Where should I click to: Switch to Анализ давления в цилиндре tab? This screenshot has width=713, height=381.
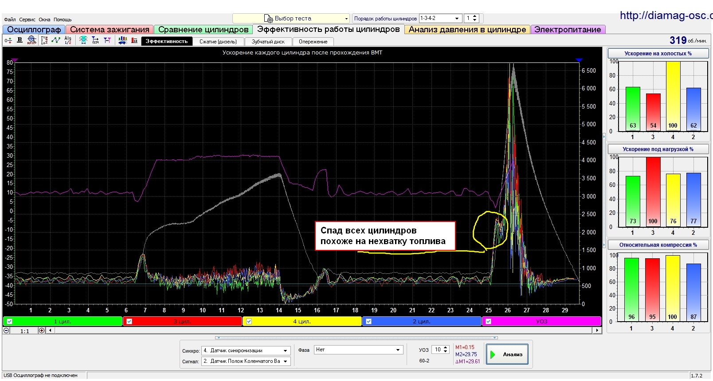[467, 29]
